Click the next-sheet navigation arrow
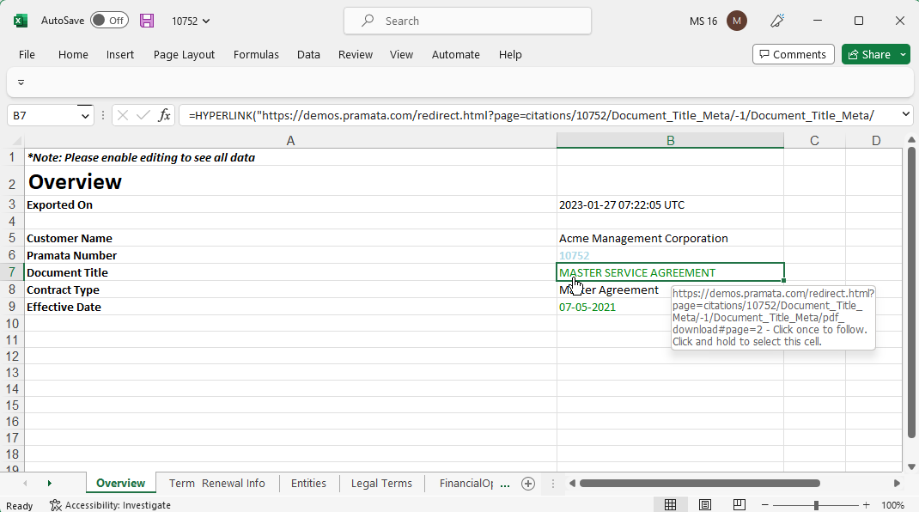Image resolution: width=919 pixels, height=512 pixels. (49, 484)
